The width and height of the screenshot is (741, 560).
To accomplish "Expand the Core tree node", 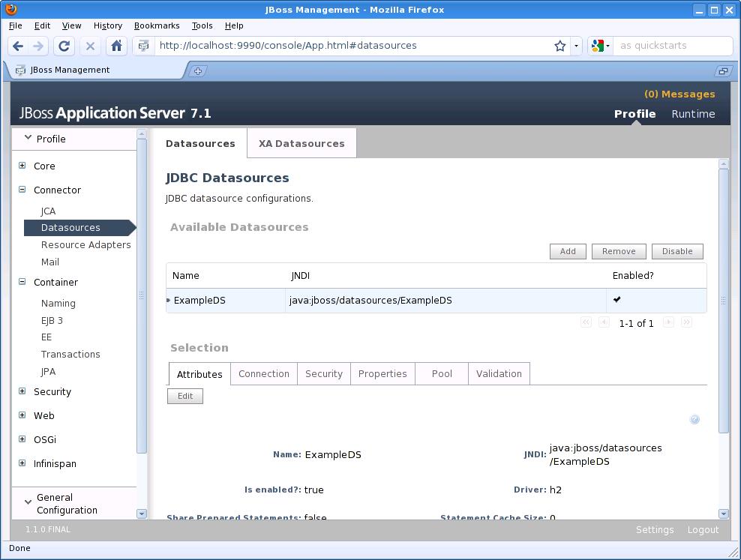I will [x=22, y=165].
